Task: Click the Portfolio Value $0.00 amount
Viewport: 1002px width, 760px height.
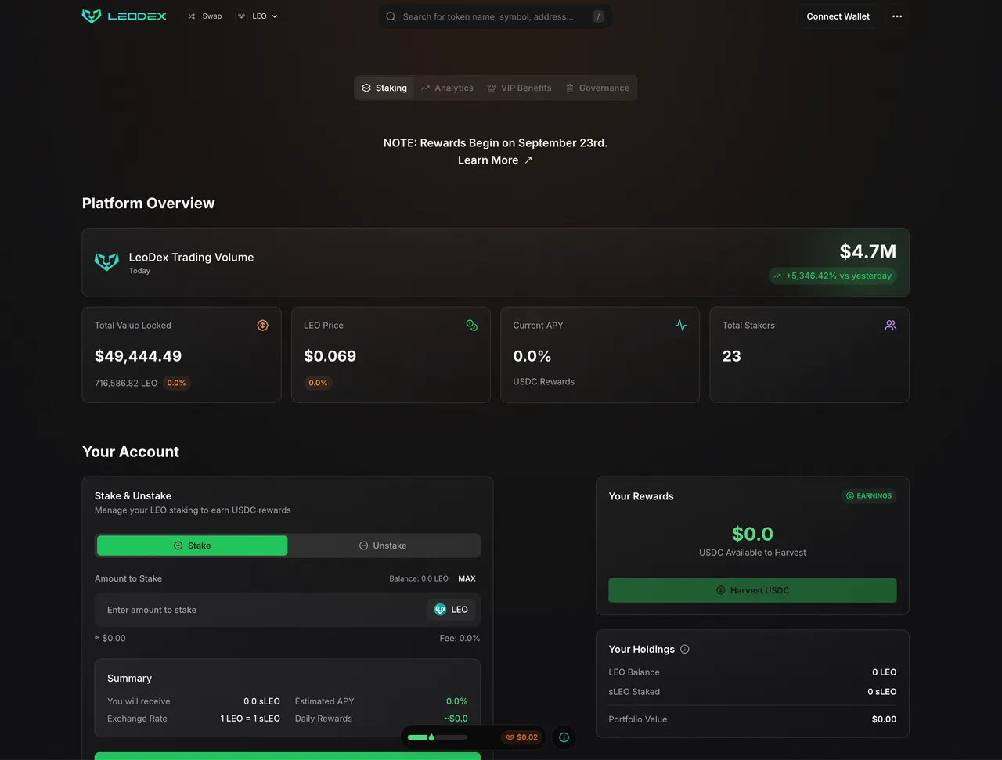Action: click(884, 719)
